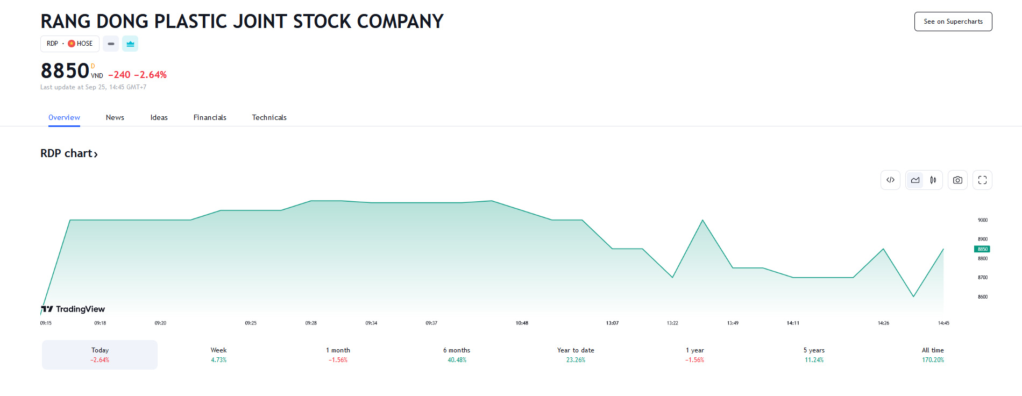
Task: Switch to candlestick chart style
Action: (933, 180)
